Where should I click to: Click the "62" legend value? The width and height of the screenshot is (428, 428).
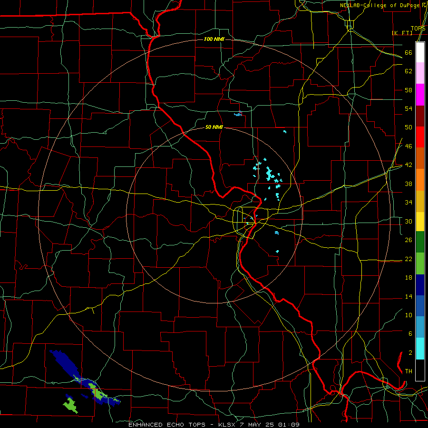(409, 71)
